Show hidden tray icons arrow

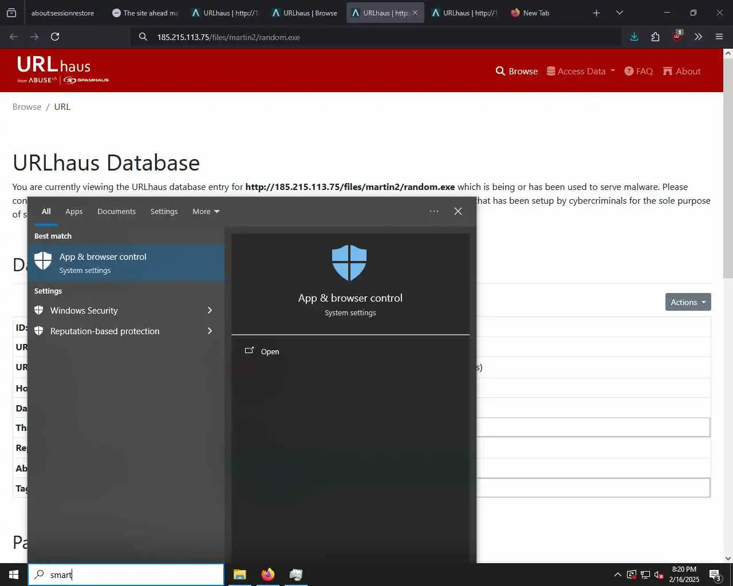click(617, 575)
